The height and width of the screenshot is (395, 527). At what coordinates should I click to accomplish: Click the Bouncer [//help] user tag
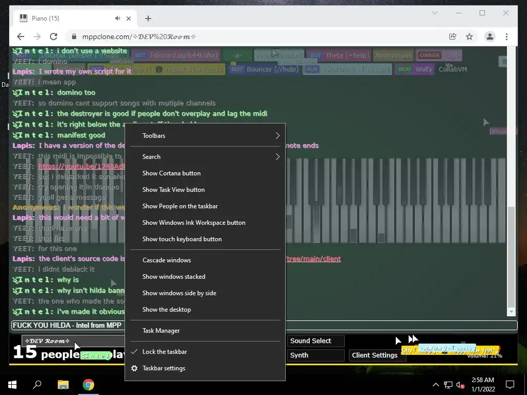pyautogui.click(x=264, y=69)
